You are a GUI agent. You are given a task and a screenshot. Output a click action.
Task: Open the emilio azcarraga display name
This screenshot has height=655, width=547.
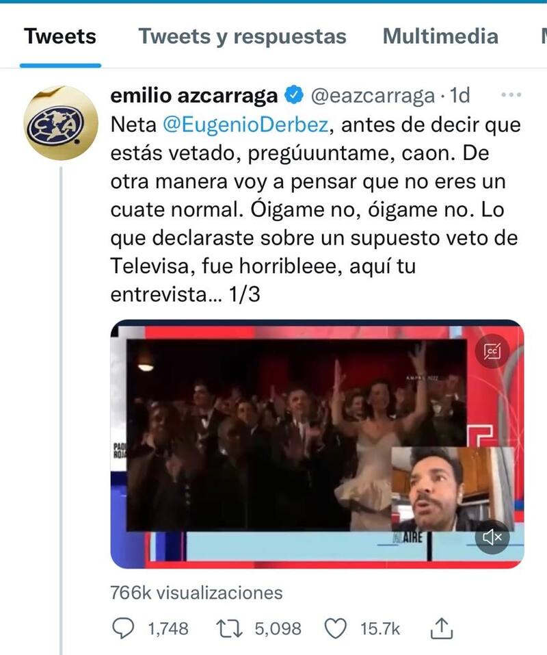coord(194,96)
